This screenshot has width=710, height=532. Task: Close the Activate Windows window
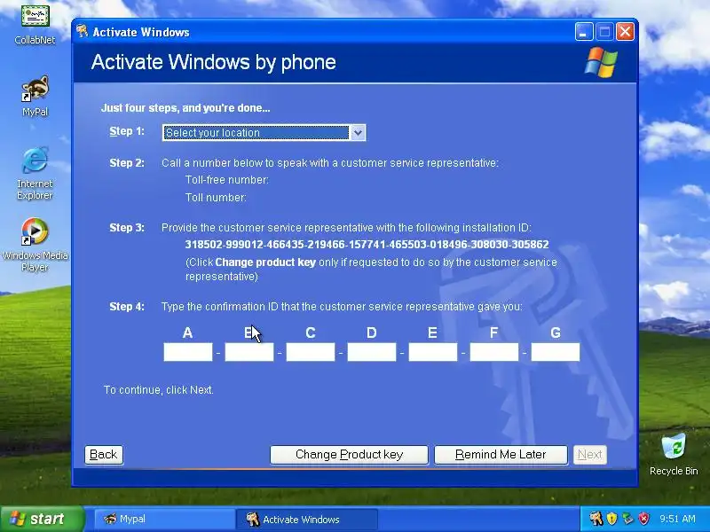[625, 32]
